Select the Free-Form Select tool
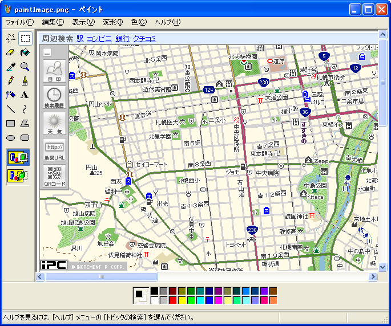 (x=11, y=38)
